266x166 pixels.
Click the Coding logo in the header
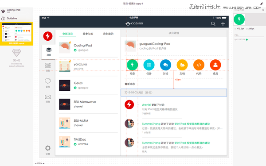pyautogui.click(x=134, y=23)
